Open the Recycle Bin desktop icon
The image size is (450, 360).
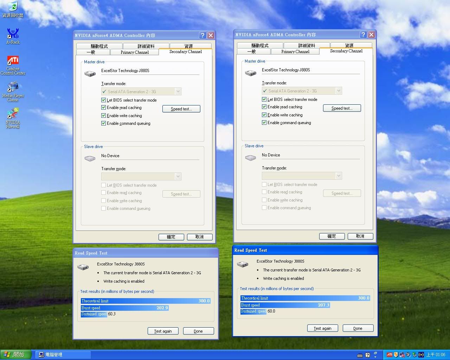click(x=13, y=9)
